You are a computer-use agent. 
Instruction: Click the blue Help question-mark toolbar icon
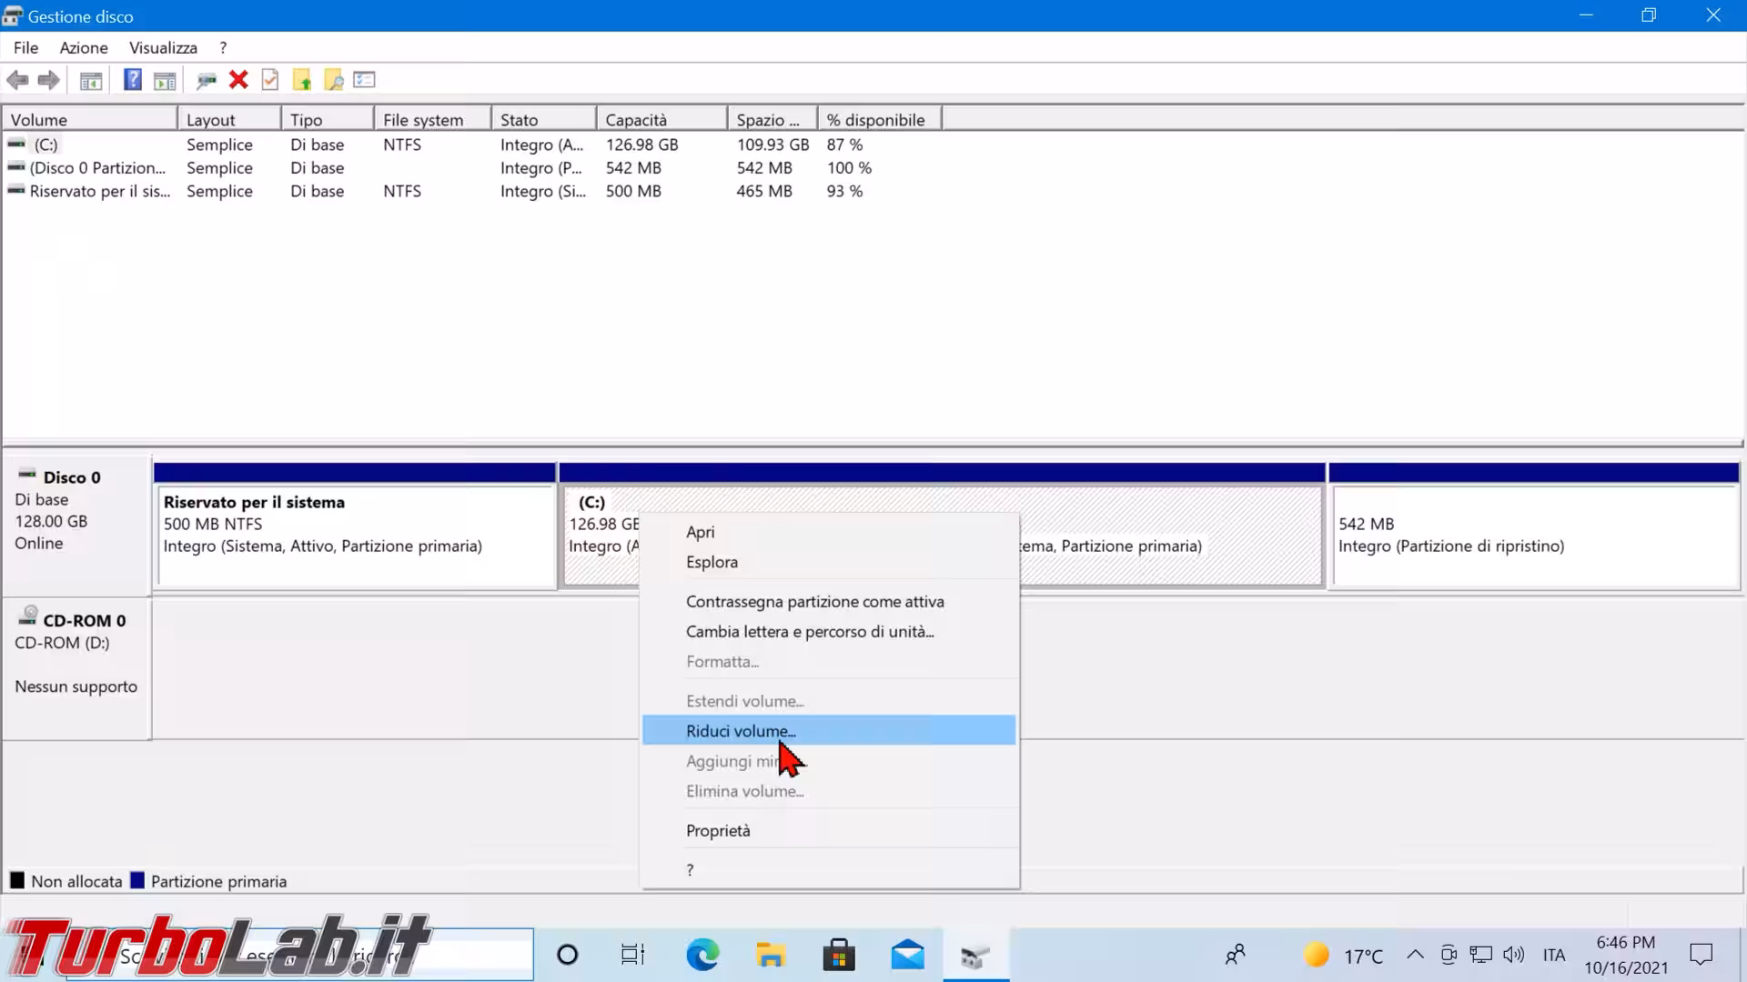click(133, 80)
